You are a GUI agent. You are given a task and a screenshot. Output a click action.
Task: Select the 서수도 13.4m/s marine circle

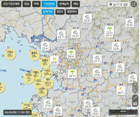click(47, 73)
